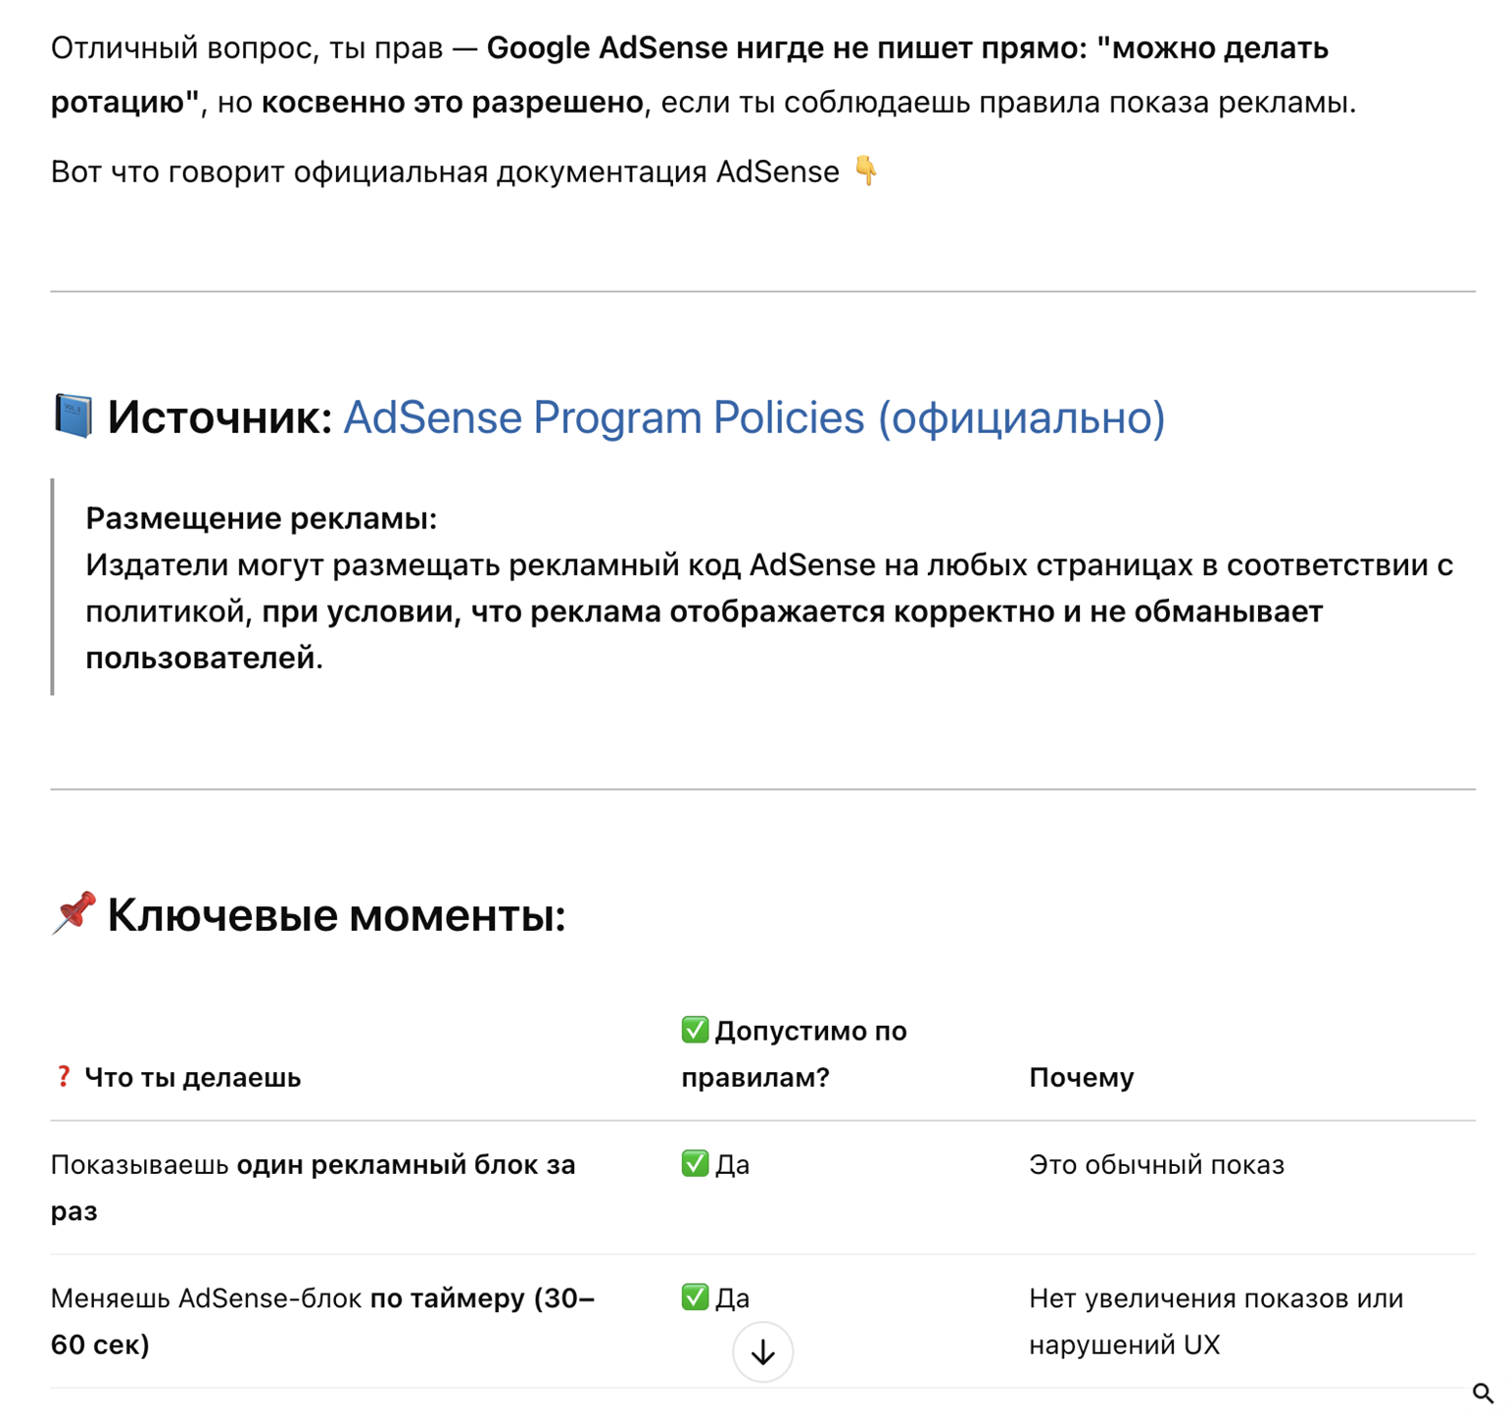
Task: Click the Нет увеличения показов table cell
Action: tap(1216, 1321)
